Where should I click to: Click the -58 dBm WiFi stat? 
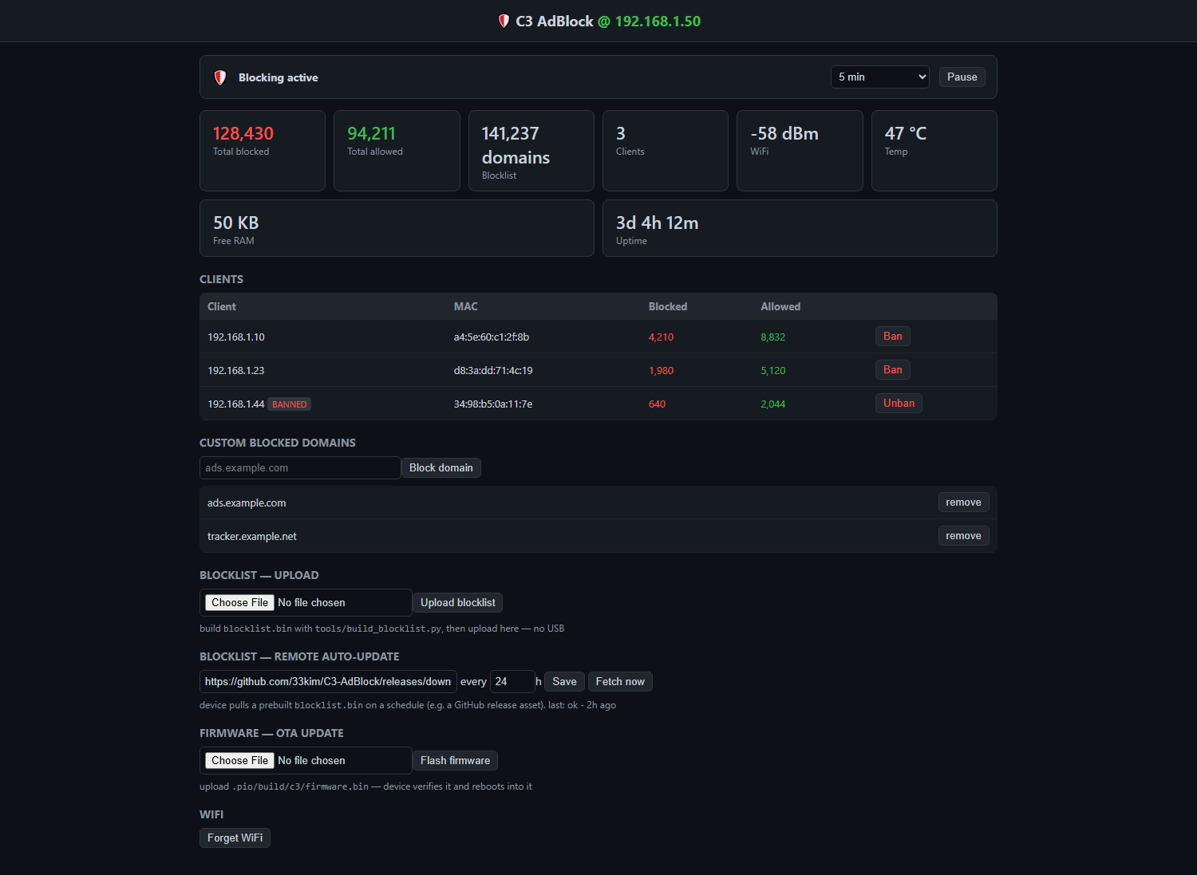(800, 151)
